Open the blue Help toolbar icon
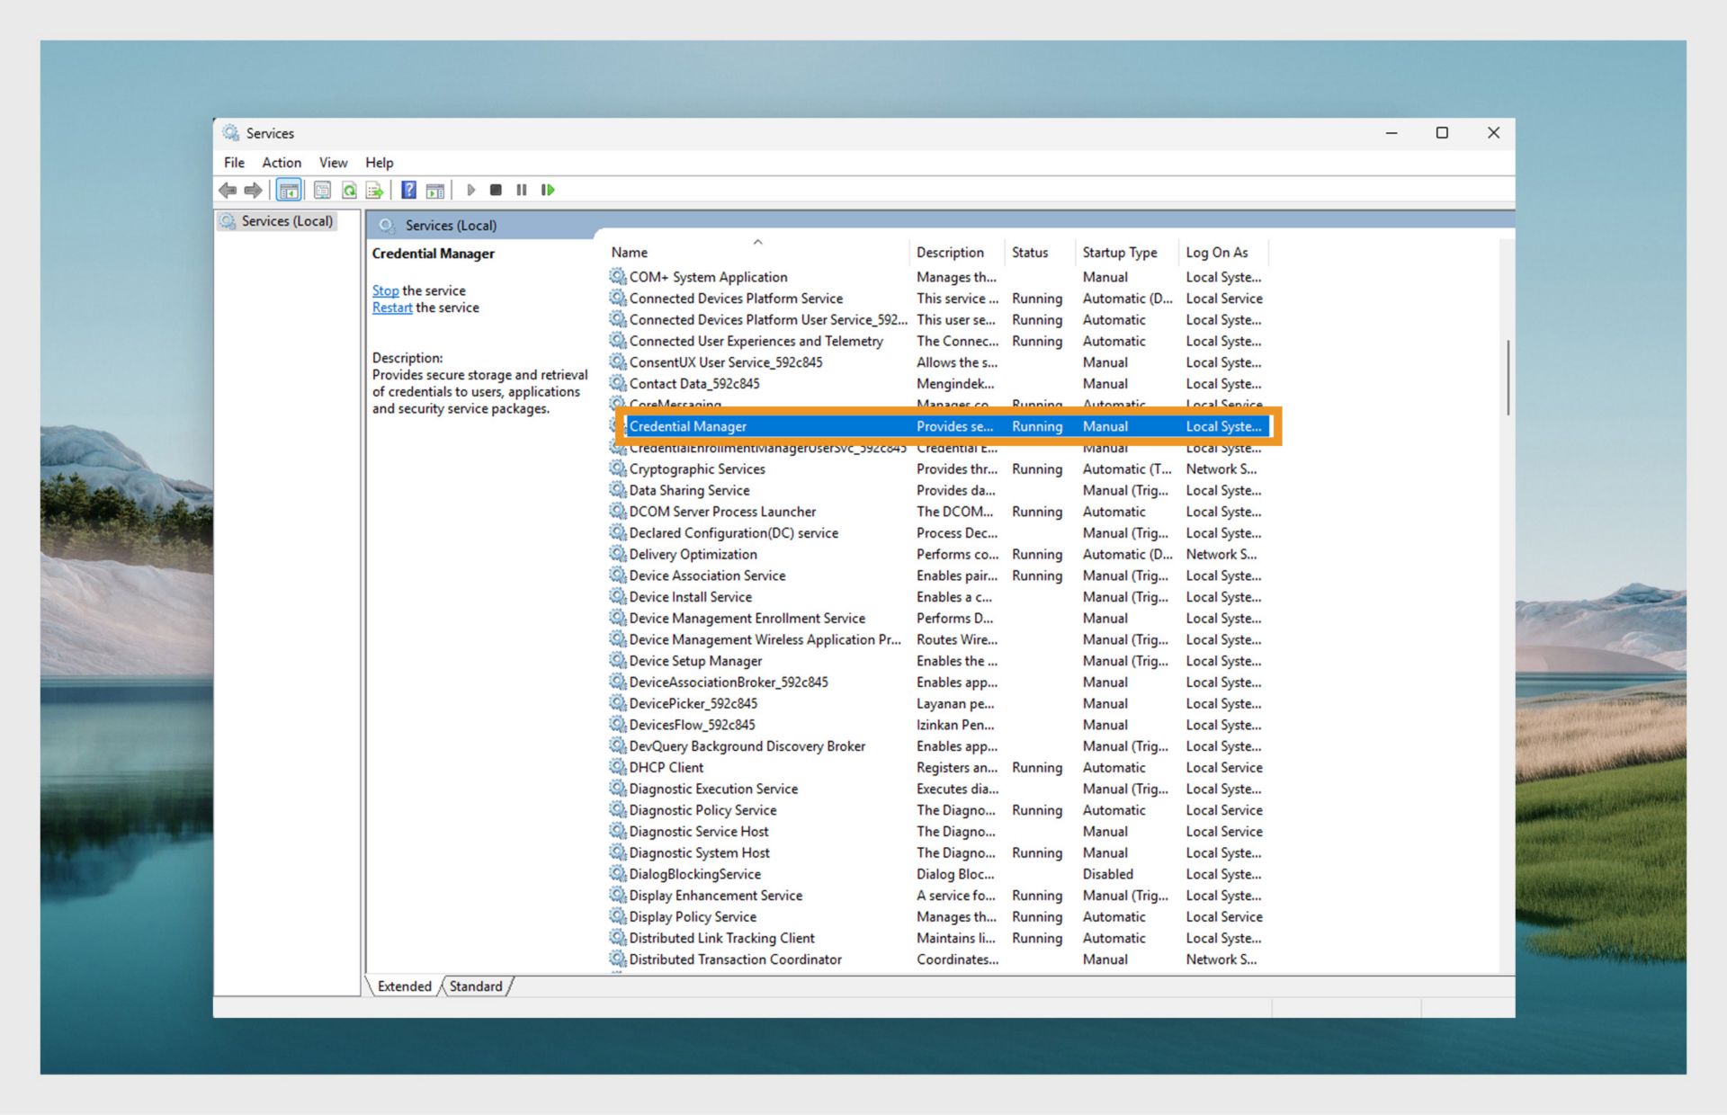 click(408, 190)
